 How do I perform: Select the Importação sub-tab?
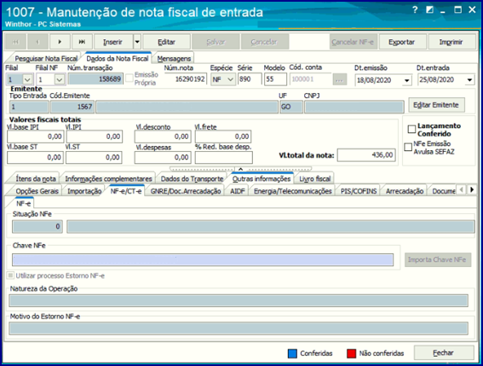coord(84,191)
